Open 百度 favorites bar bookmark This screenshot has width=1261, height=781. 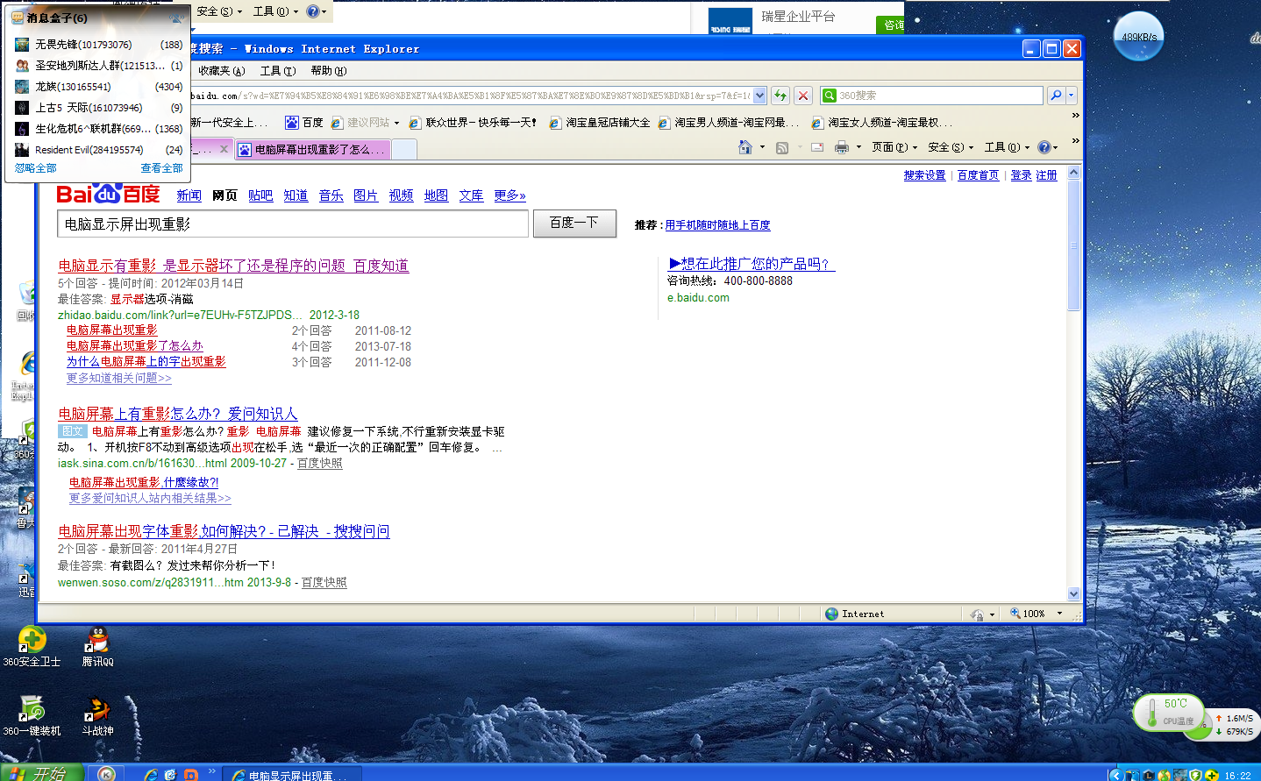click(x=304, y=123)
